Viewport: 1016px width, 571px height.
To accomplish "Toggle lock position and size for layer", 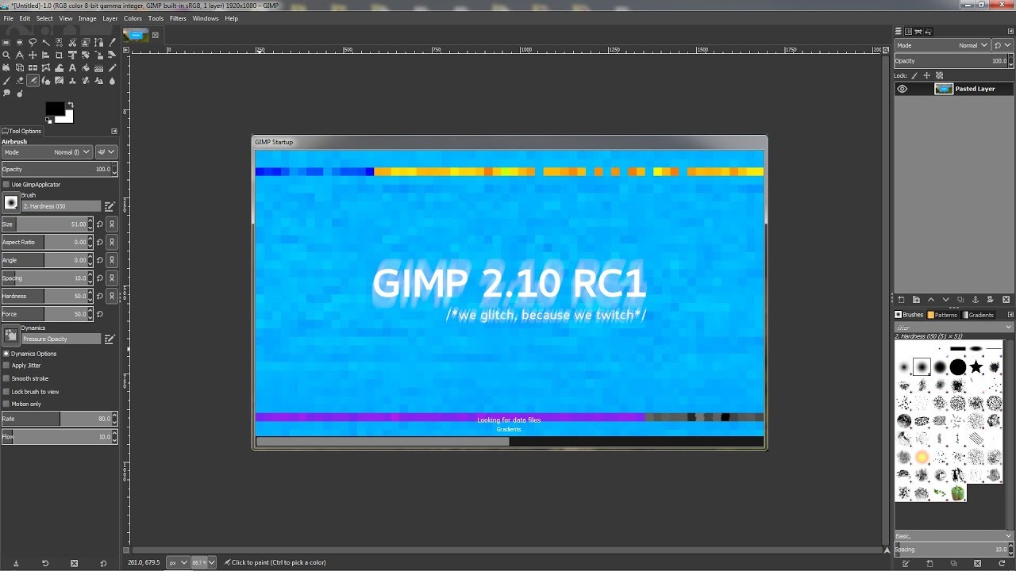I will coord(927,75).
